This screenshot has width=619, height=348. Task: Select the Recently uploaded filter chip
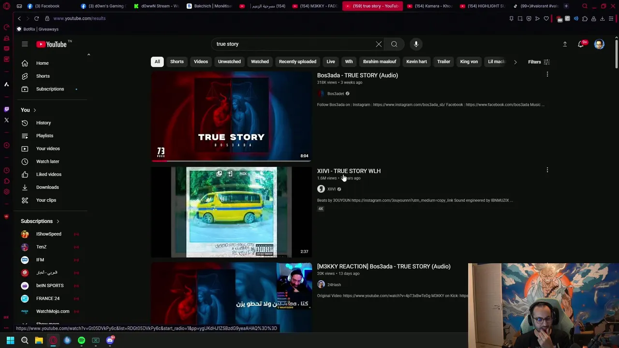[297, 62]
